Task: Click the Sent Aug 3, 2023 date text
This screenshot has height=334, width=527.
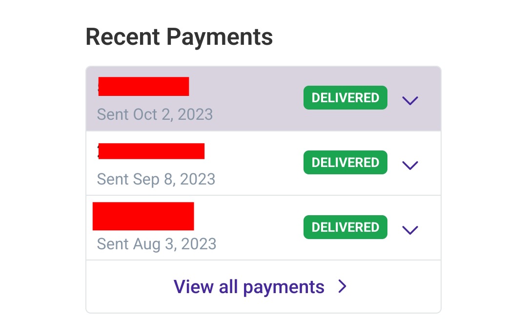Action: click(x=156, y=243)
